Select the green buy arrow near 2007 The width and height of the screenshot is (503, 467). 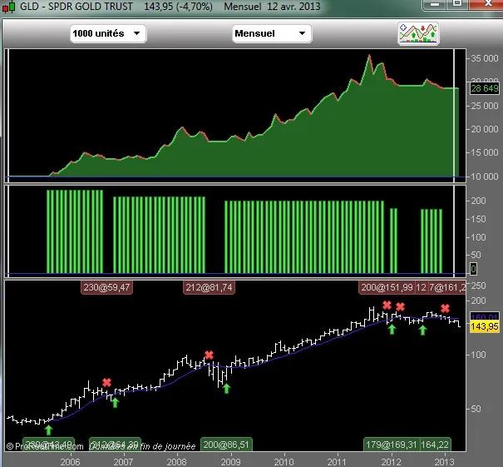pyautogui.click(x=116, y=402)
